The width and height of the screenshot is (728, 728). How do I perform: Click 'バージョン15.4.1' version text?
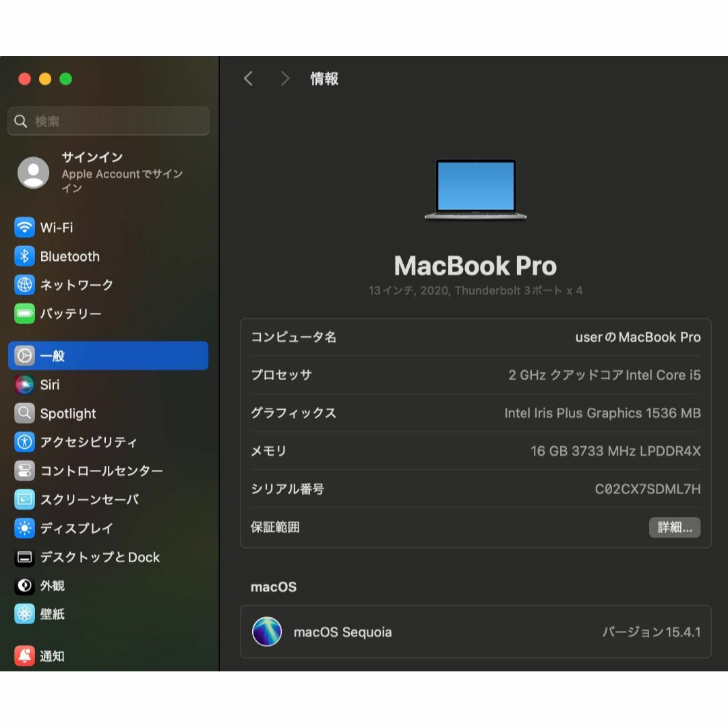651,632
